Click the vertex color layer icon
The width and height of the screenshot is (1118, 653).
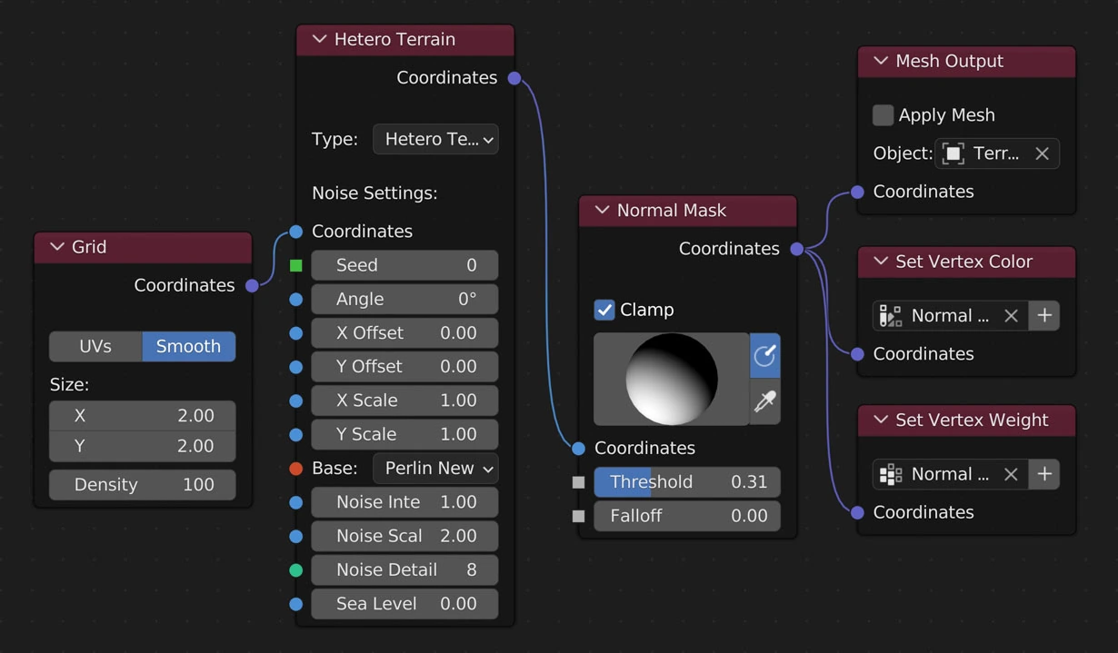891,315
